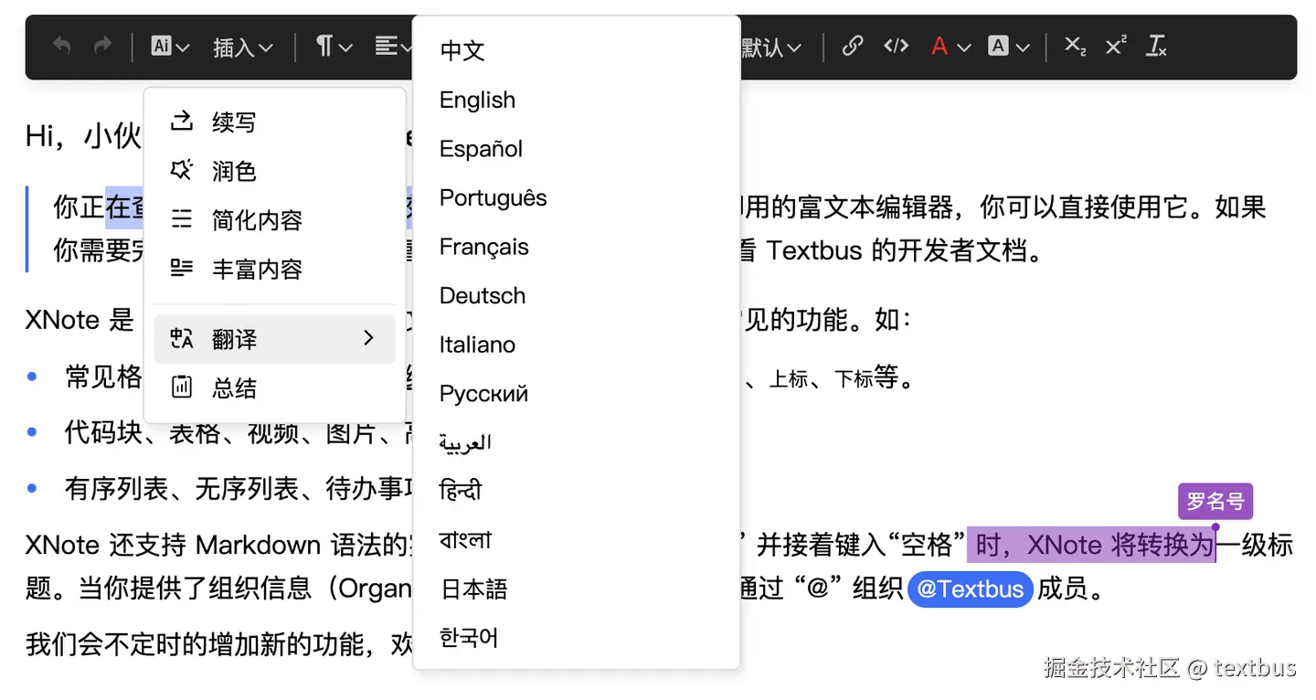The width and height of the screenshot is (1316, 700).
Task: Click the undo arrow in toolbar
Action: tap(61, 46)
